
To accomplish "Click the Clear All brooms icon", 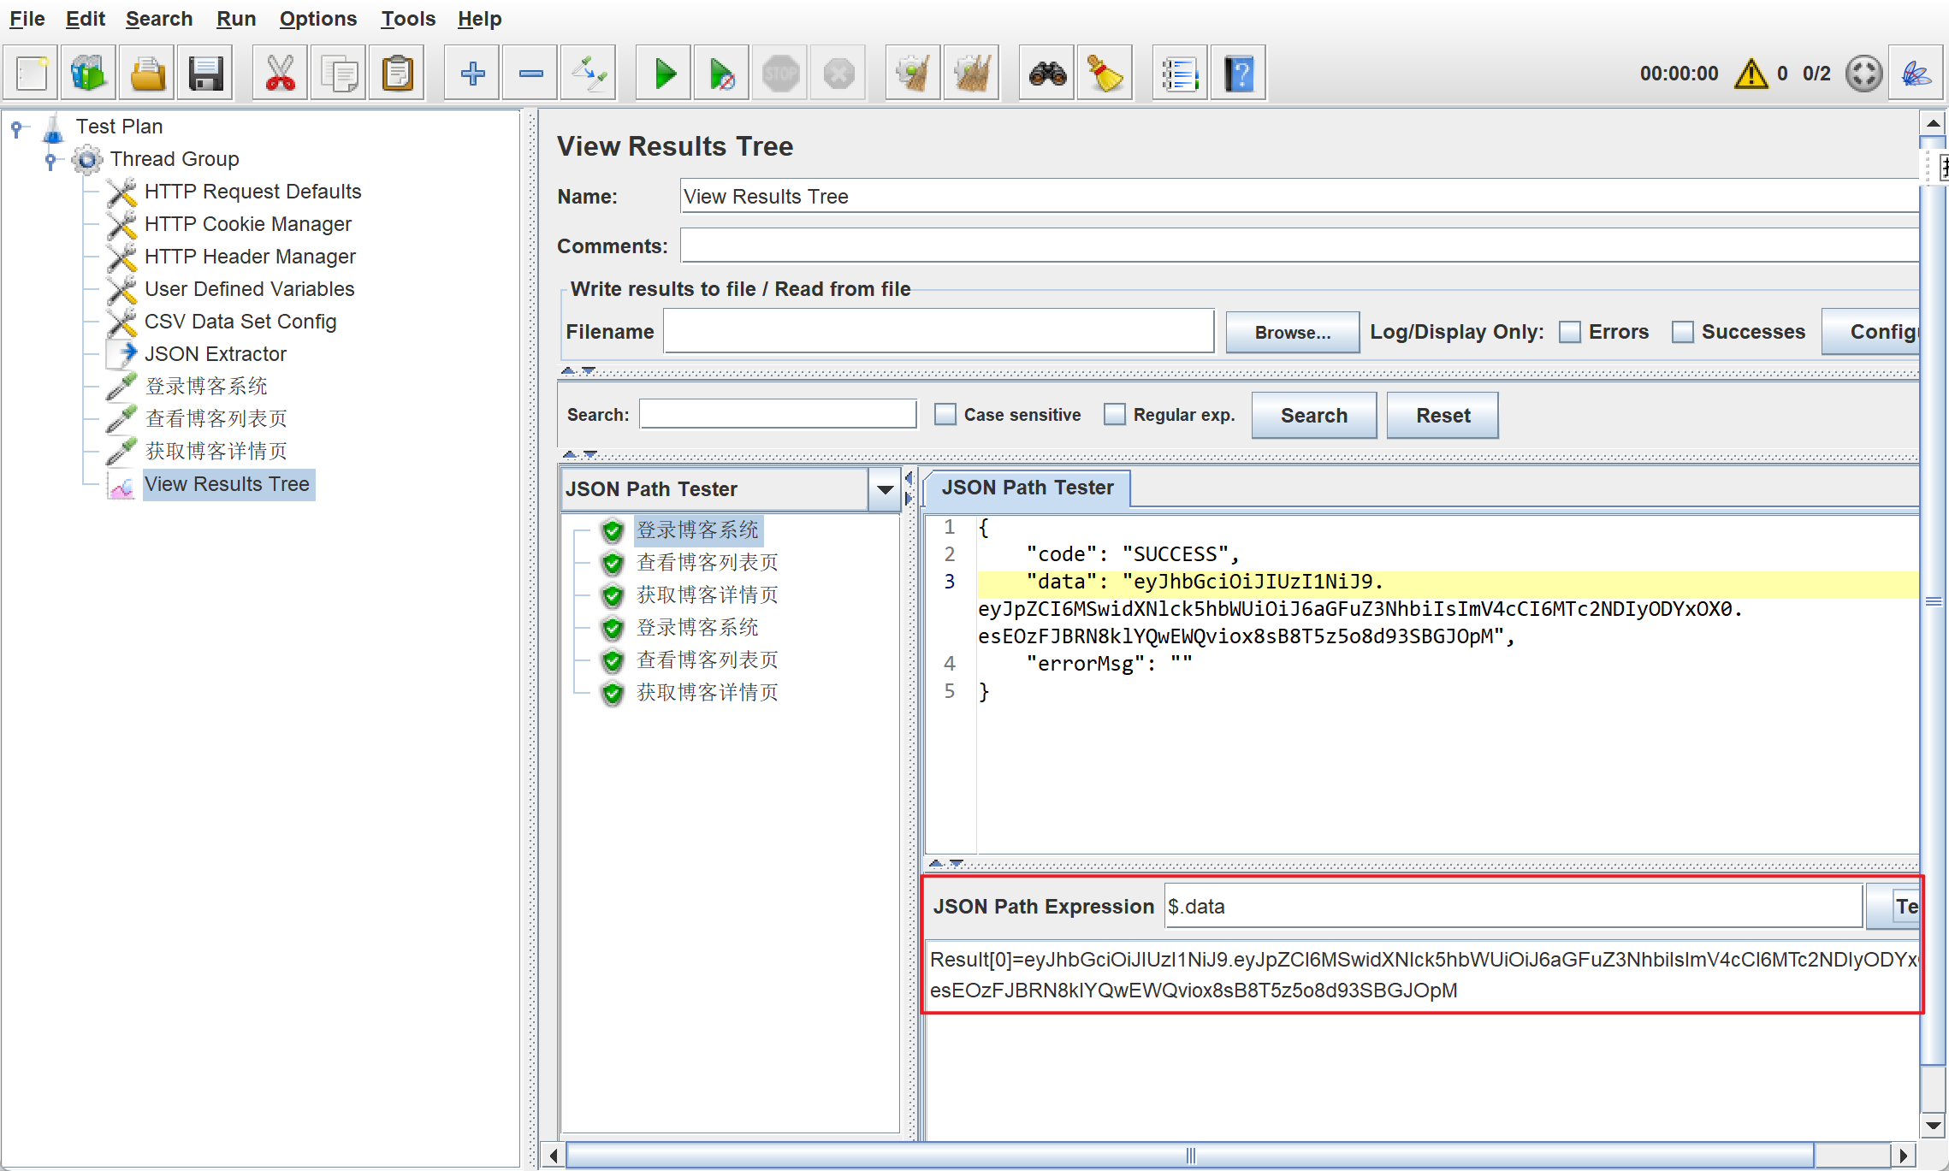I will [971, 74].
